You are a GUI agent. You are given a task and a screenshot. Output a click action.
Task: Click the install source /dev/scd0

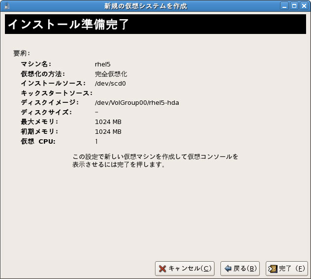click(110, 83)
